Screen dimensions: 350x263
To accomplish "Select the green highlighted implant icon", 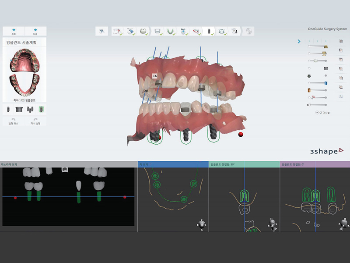I will tap(41, 109).
